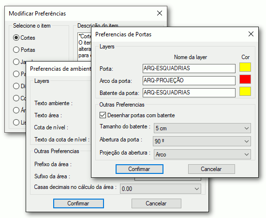The width and height of the screenshot is (266, 218).
Task: Toggle Desenhar portas com batente checkbox
Action: coord(103,115)
